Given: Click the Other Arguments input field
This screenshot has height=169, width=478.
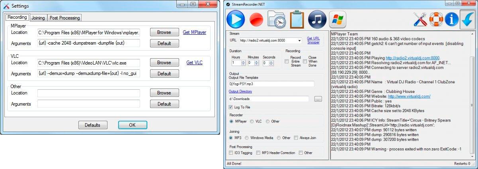Looking at the screenshot, I should (89, 104).
